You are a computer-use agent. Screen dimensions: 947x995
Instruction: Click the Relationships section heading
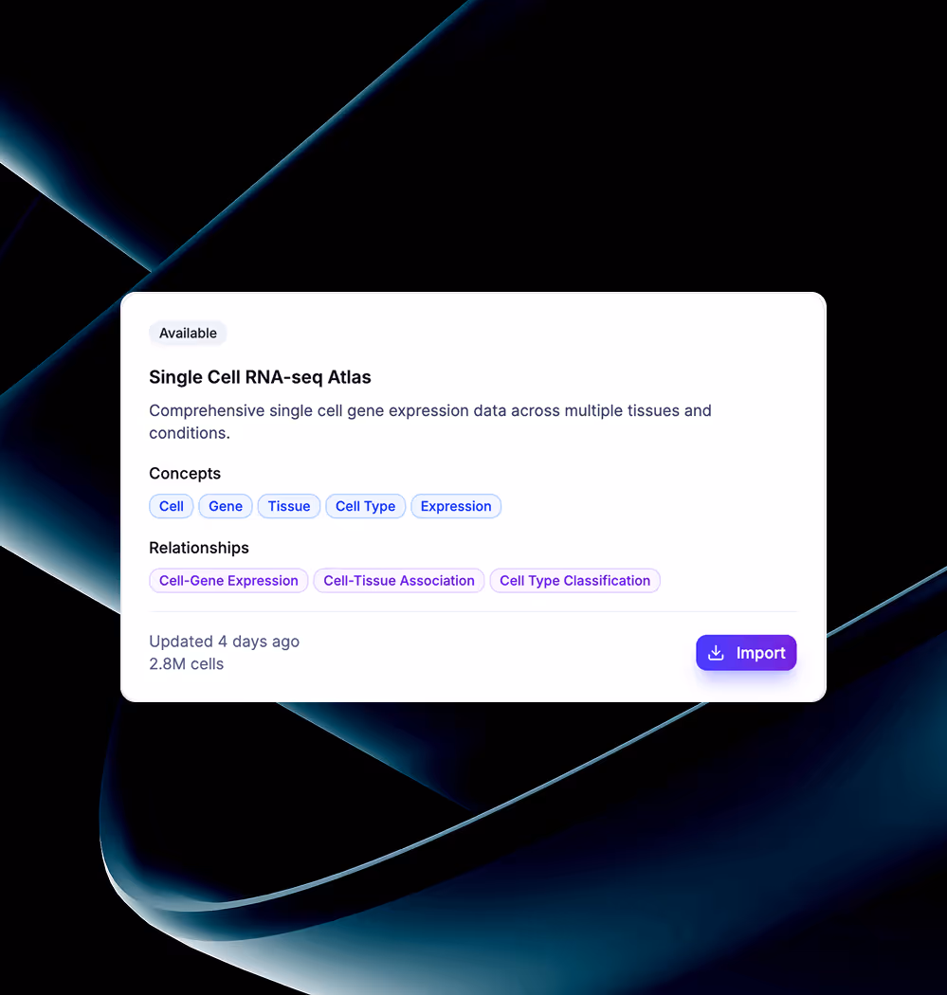(199, 548)
